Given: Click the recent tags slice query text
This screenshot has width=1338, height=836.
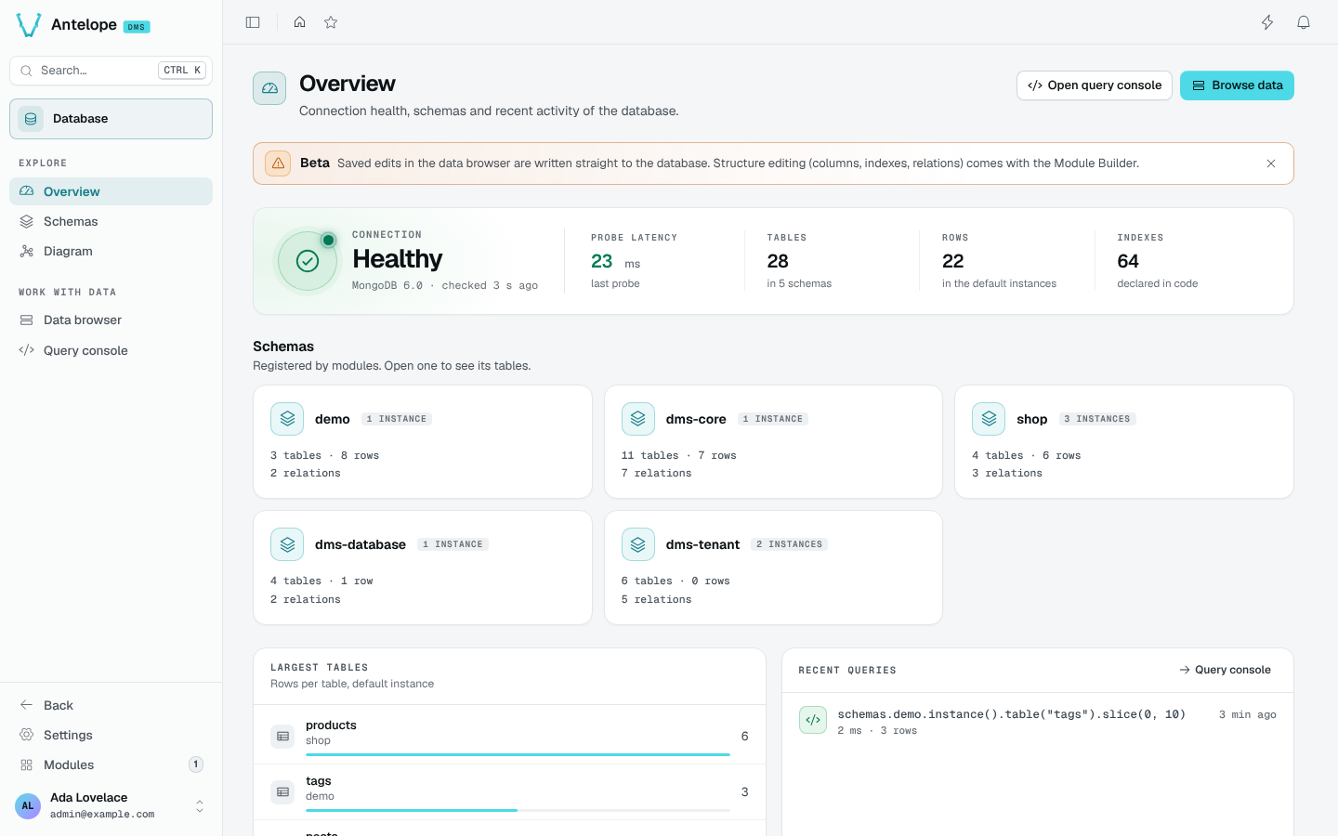Looking at the screenshot, I should click(x=1011, y=714).
